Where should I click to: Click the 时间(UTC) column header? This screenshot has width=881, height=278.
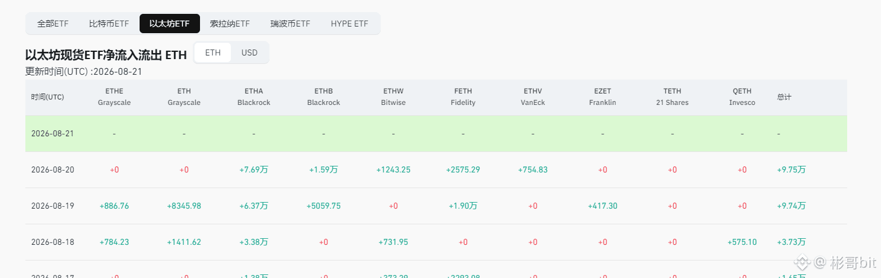[x=48, y=97]
